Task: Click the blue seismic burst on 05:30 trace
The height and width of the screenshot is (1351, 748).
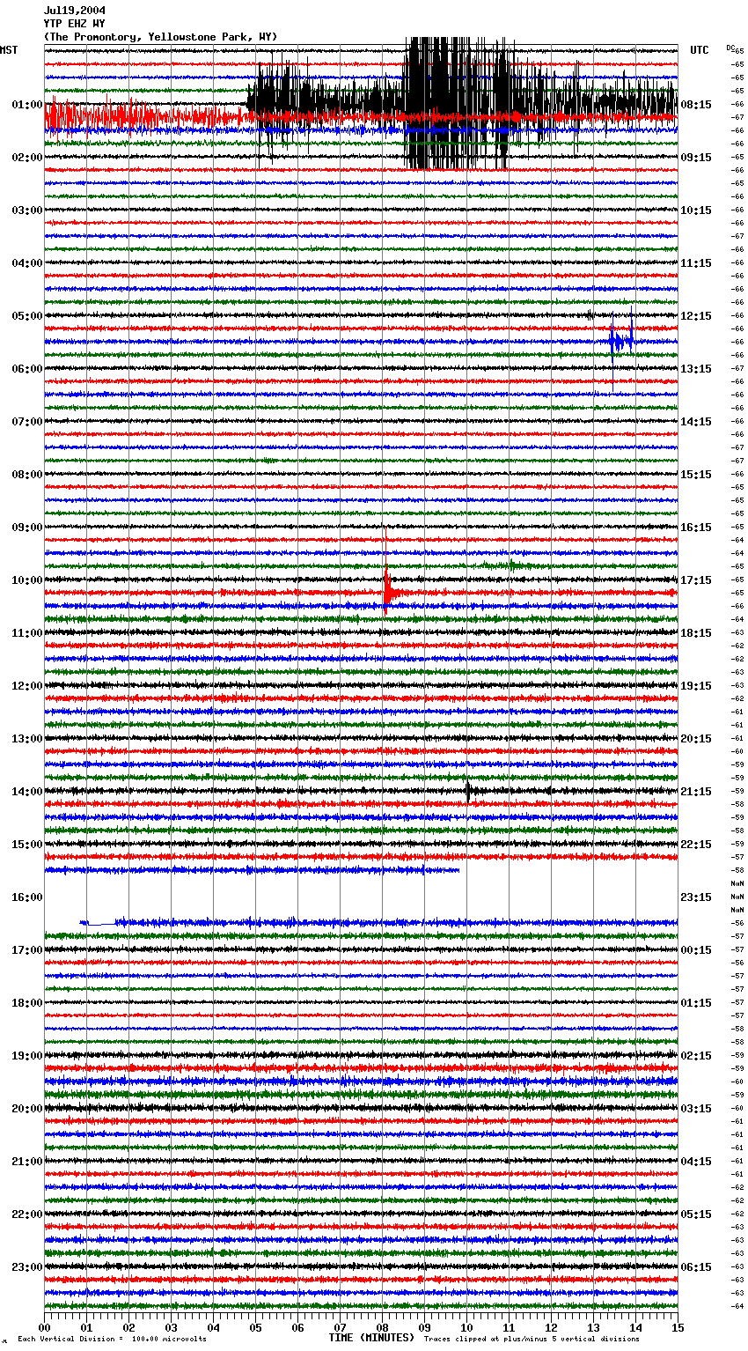Action: [x=620, y=341]
